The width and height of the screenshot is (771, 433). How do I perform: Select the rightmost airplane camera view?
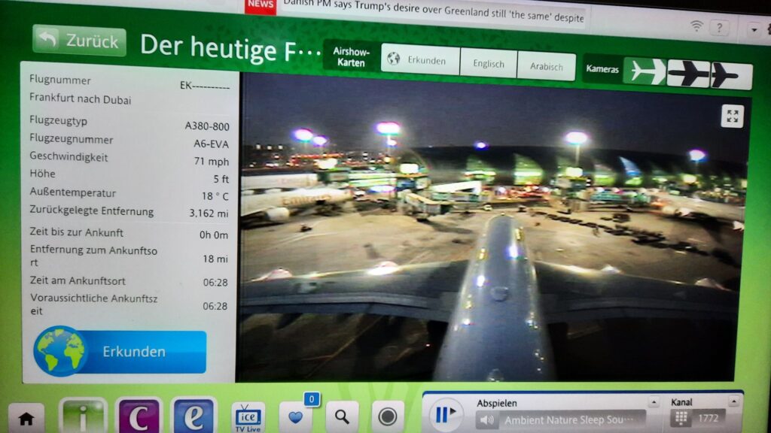731,75
